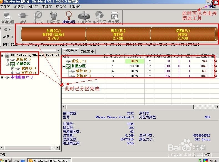The width and height of the screenshot is (219, 162).
Task: Click the 终止柱面 column header
Action: (x=200, y=56)
